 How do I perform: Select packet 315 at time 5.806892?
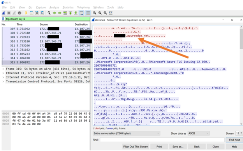pyautogui.click(x=46, y=62)
